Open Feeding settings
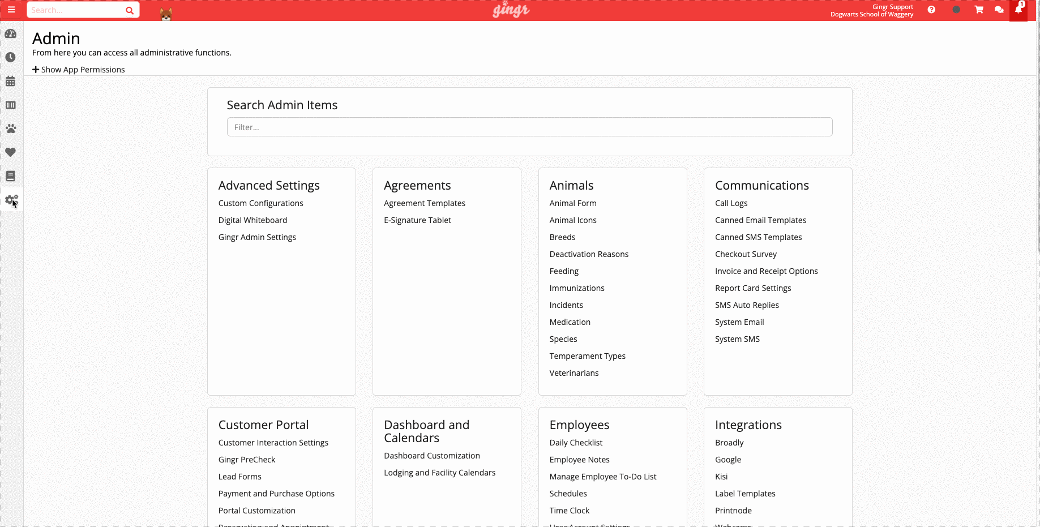The height and width of the screenshot is (527, 1040). coord(564,271)
